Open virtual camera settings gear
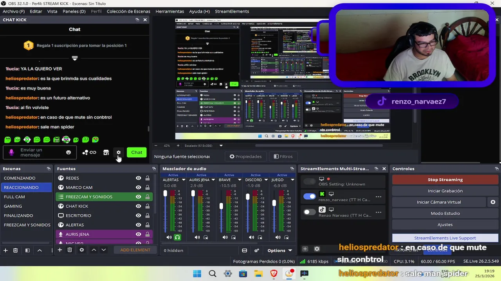Image resolution: width=501 pixels, height=281 pixels. (x=493, y=202)
